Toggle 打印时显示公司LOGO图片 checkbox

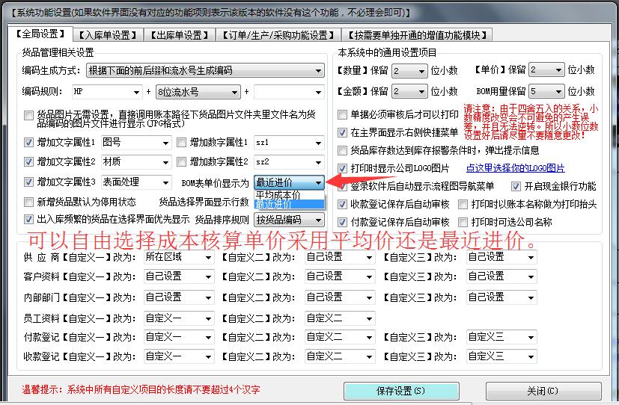(343, 169)
